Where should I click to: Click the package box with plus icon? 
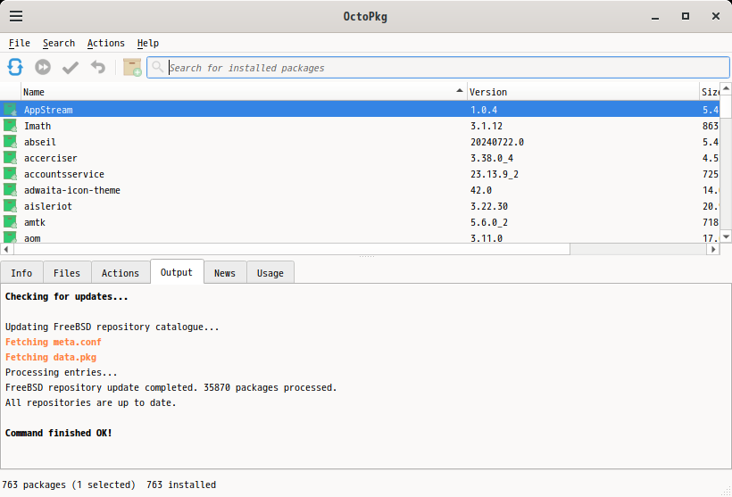(x=132, y=67)
